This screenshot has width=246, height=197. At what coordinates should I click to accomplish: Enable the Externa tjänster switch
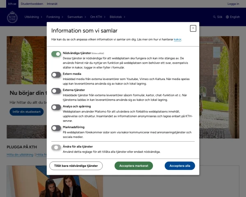(56, 91)
